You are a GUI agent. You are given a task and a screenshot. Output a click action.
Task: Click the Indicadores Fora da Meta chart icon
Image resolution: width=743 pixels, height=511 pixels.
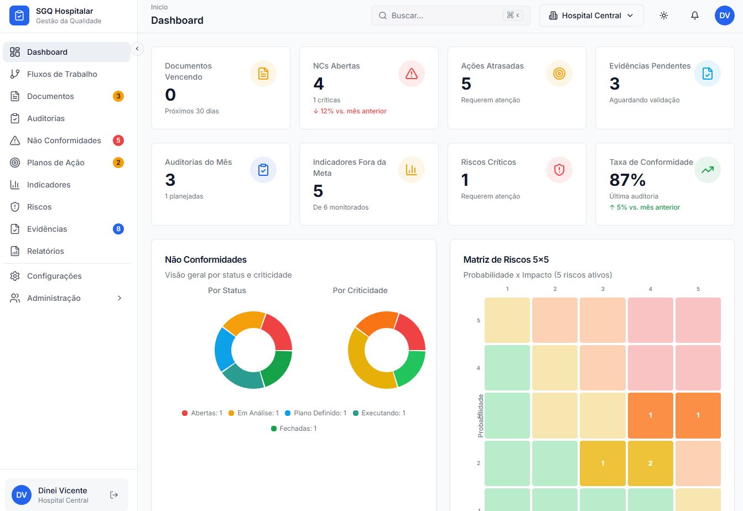[x=411, y=170]
